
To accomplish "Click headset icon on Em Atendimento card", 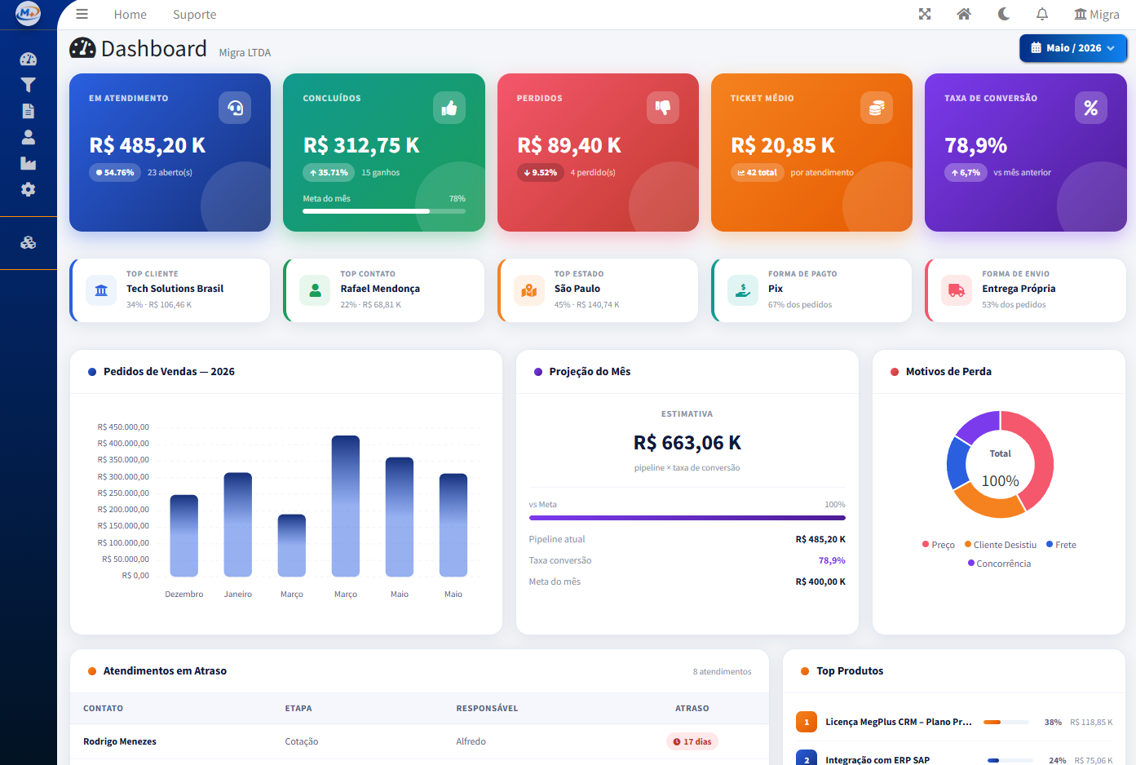I will [x=235, y=108].
